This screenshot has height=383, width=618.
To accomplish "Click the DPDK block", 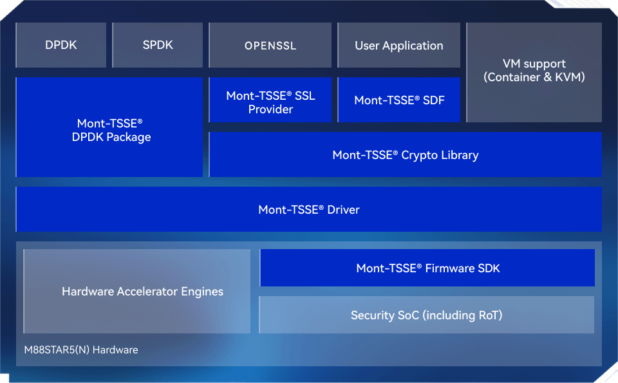I will (x=61, y=45).
